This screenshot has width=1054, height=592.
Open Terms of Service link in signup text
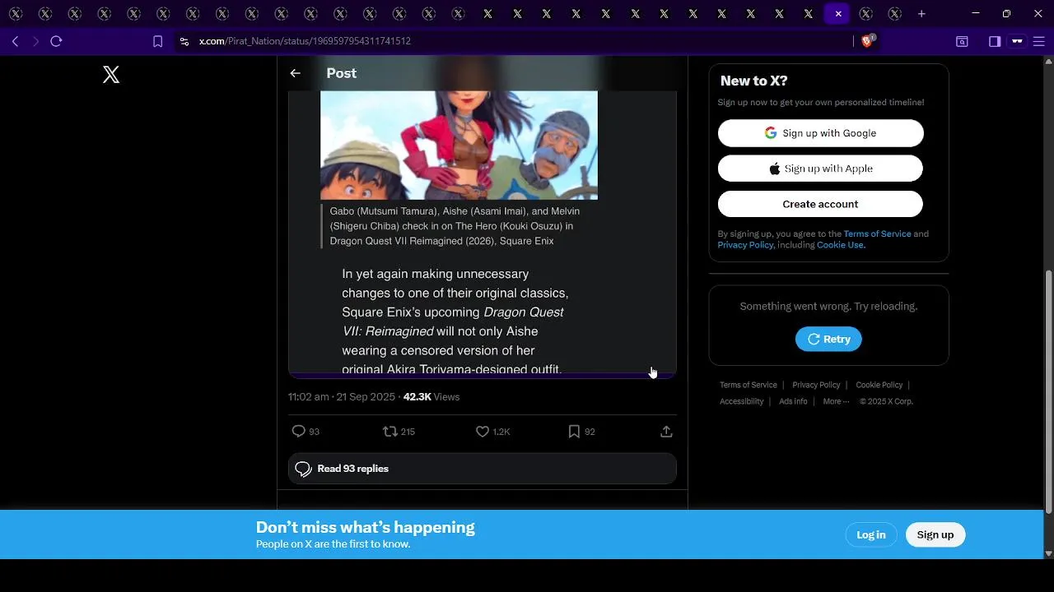877,234
